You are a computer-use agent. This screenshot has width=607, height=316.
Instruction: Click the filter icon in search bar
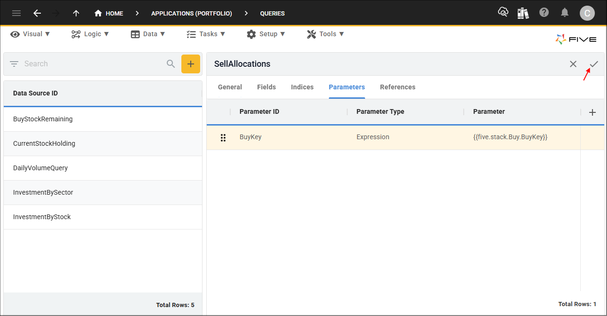pyautogui.click(x=14, y=64)
